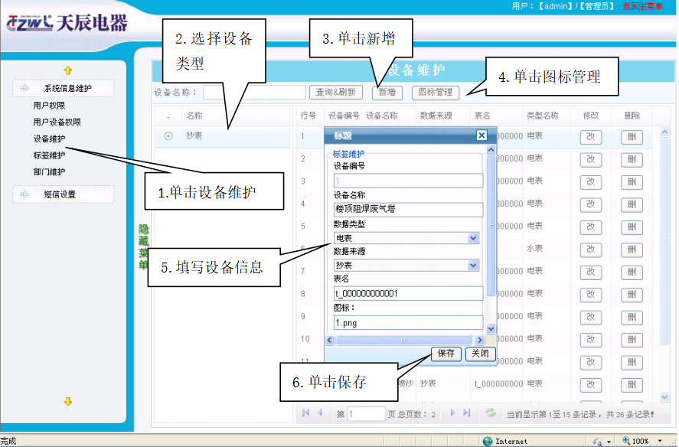Open 部门维护 in the sidebar
This screenshot has height=447, width=679.
click(49, 171)
